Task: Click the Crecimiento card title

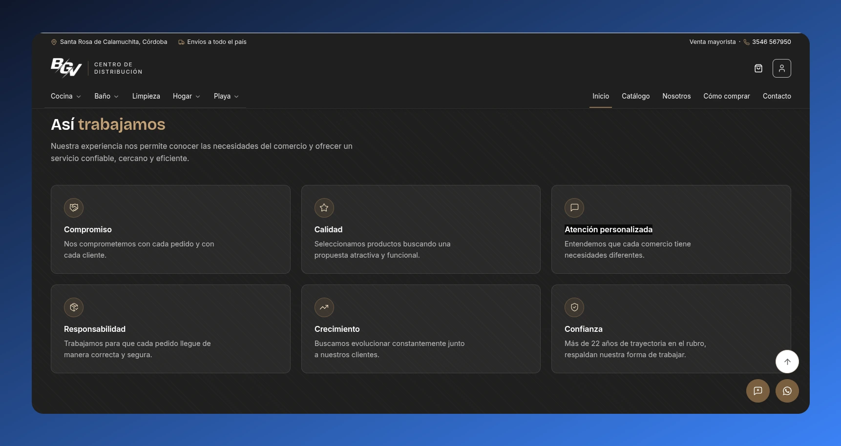Action: [x=337, y=329]
